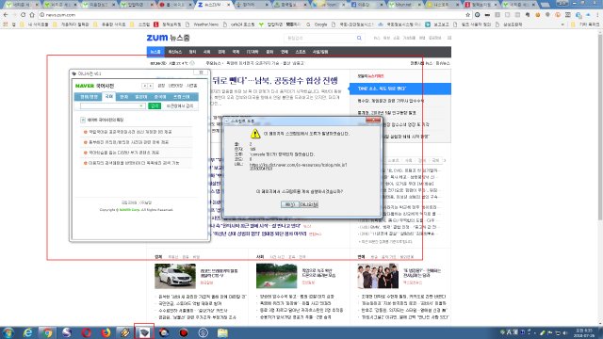Select the 국어 tab in dictionary widget
The height and width of the screenshot is (339, 603).
pyautogui.click(x=109, y=96)
